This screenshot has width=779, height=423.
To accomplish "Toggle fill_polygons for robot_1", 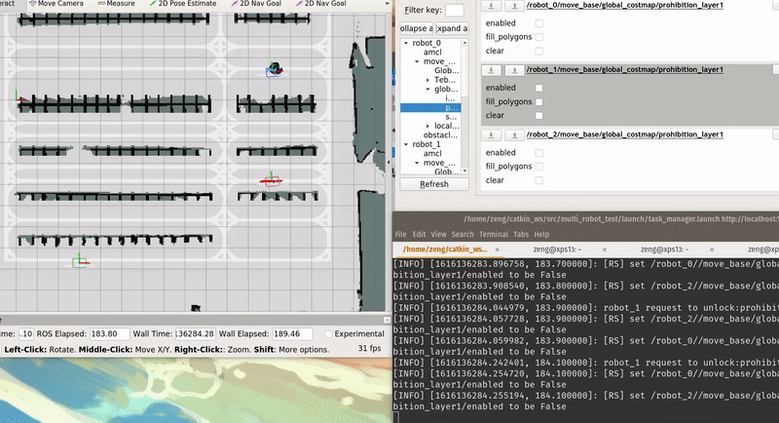I will click(539, 102).
